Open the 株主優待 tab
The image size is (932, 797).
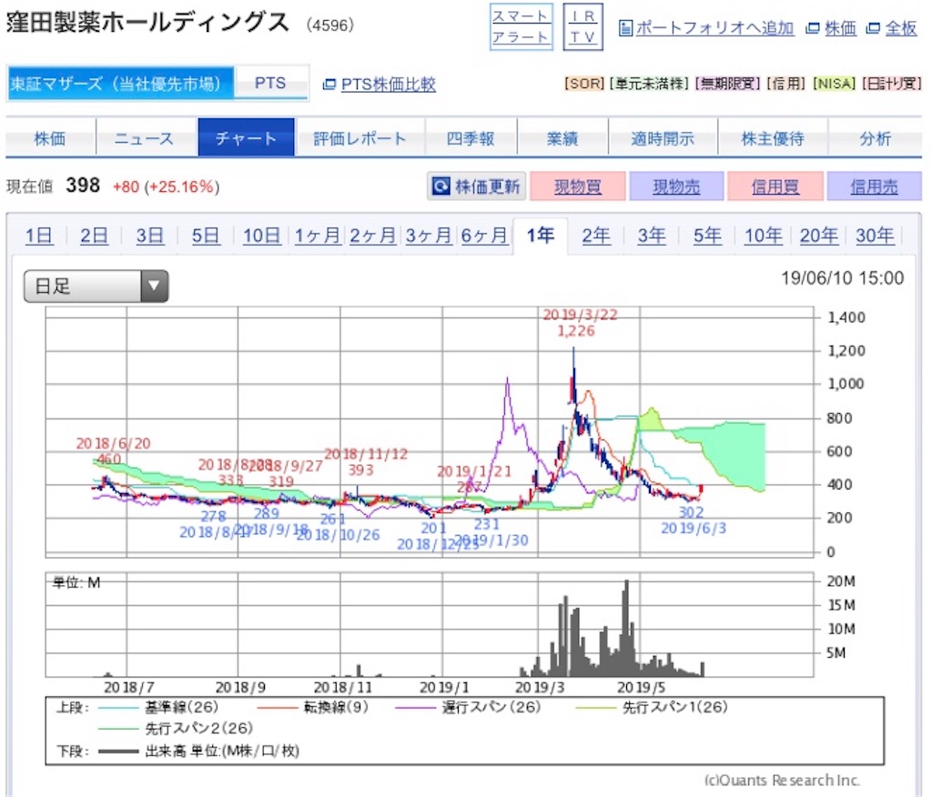[773, 138]
